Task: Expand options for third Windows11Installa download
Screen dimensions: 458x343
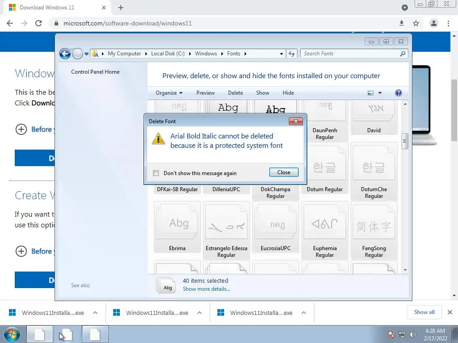Action: 304,313
